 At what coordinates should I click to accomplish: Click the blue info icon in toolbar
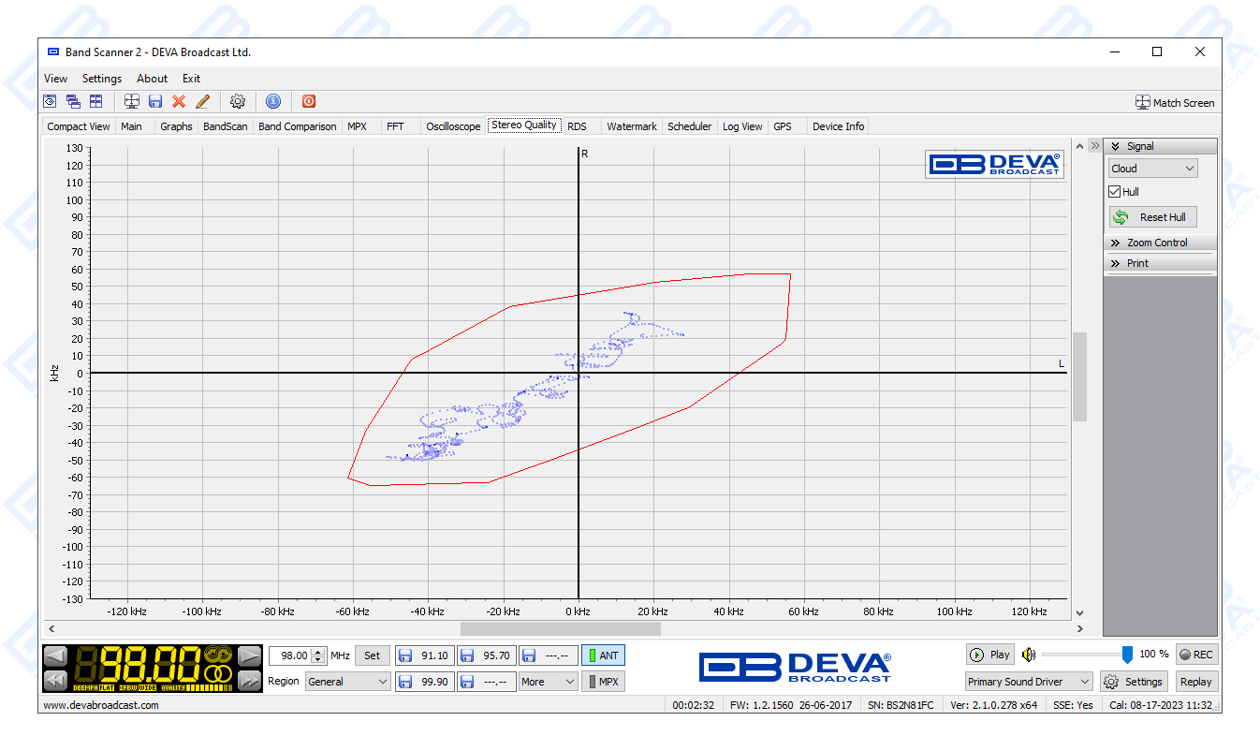click(273, 101)
